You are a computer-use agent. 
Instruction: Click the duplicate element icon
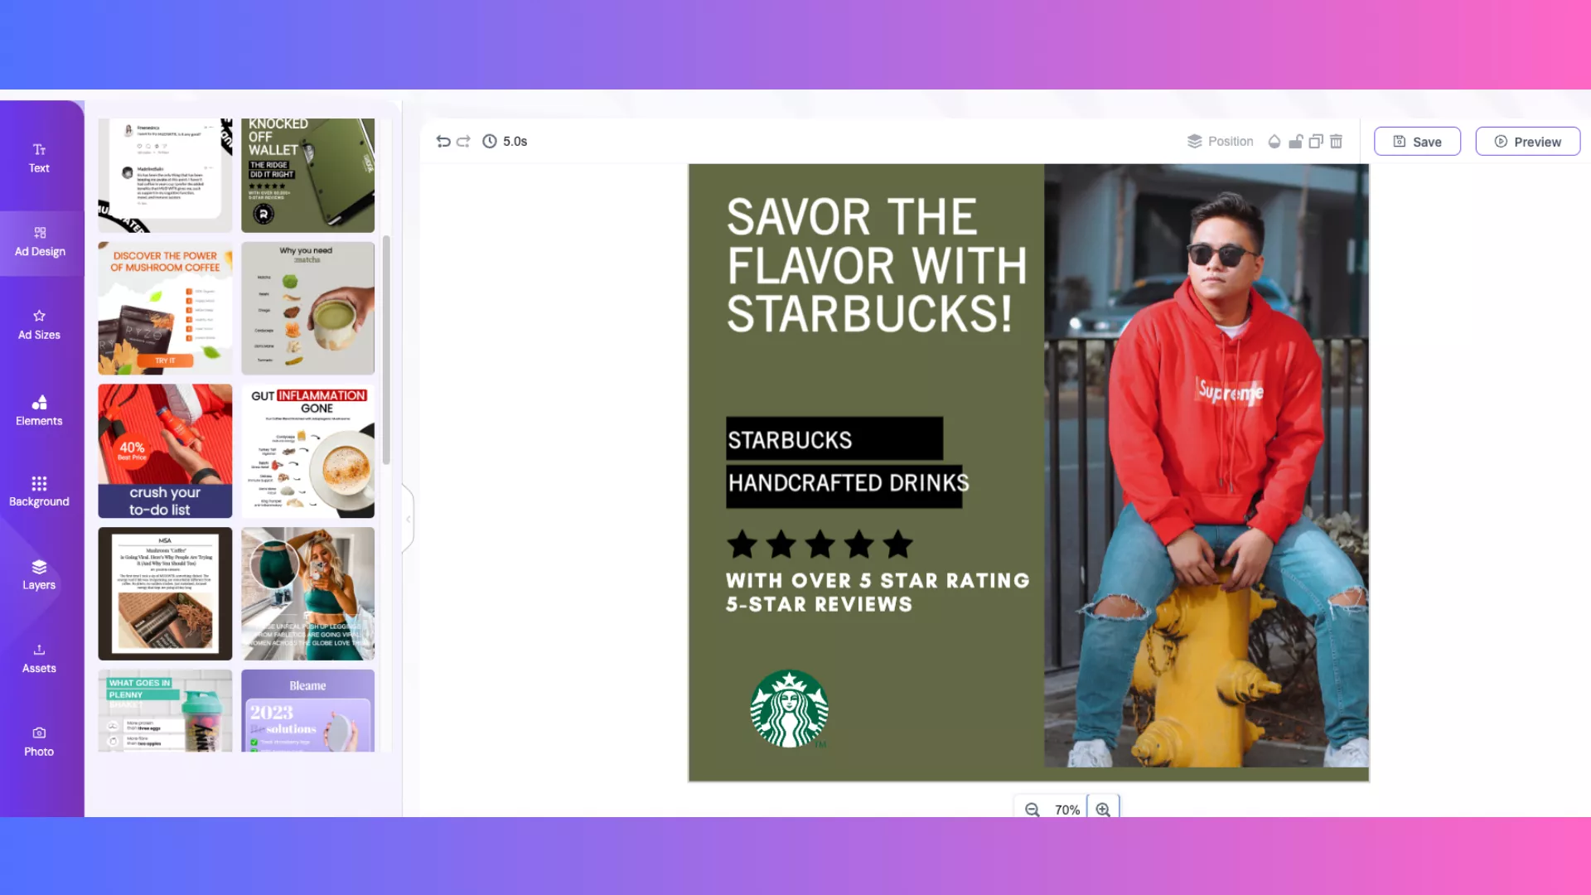point(1315,142)
